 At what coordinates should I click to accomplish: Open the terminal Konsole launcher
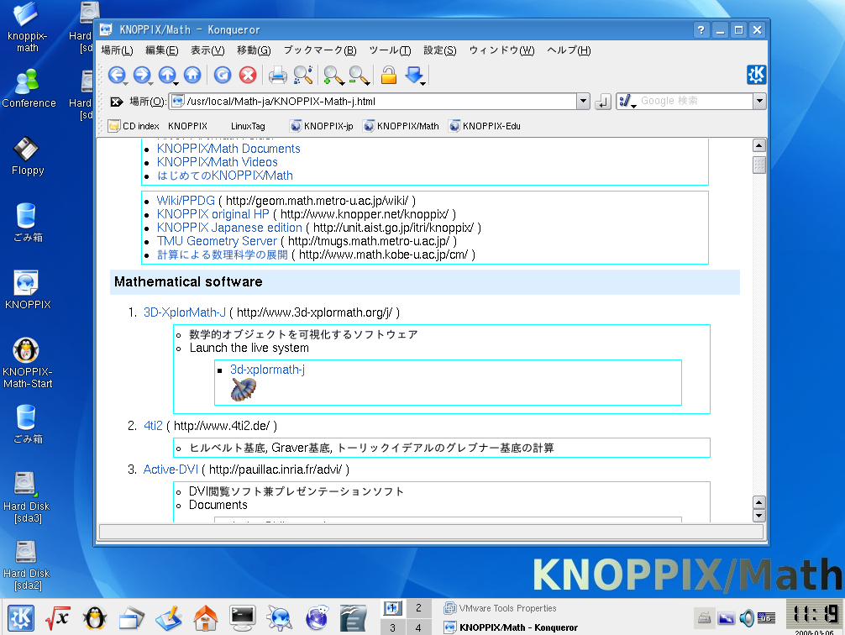[x=243, y=617]
